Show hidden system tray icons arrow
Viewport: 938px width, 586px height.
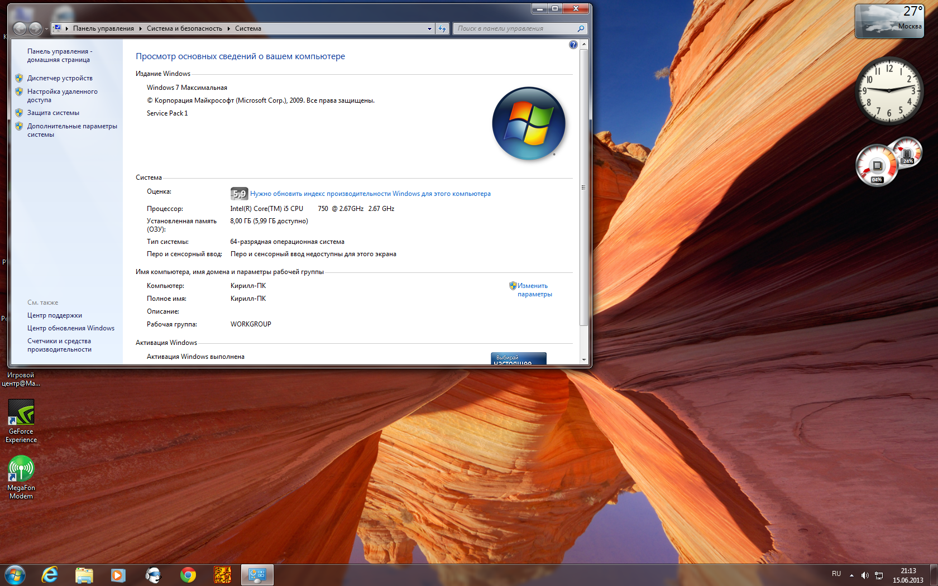click(x=851, y=575)
